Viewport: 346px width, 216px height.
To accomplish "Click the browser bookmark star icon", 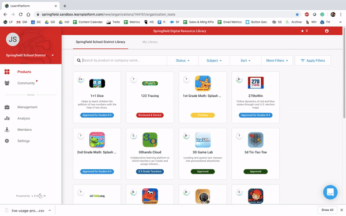I will point(297,14).
